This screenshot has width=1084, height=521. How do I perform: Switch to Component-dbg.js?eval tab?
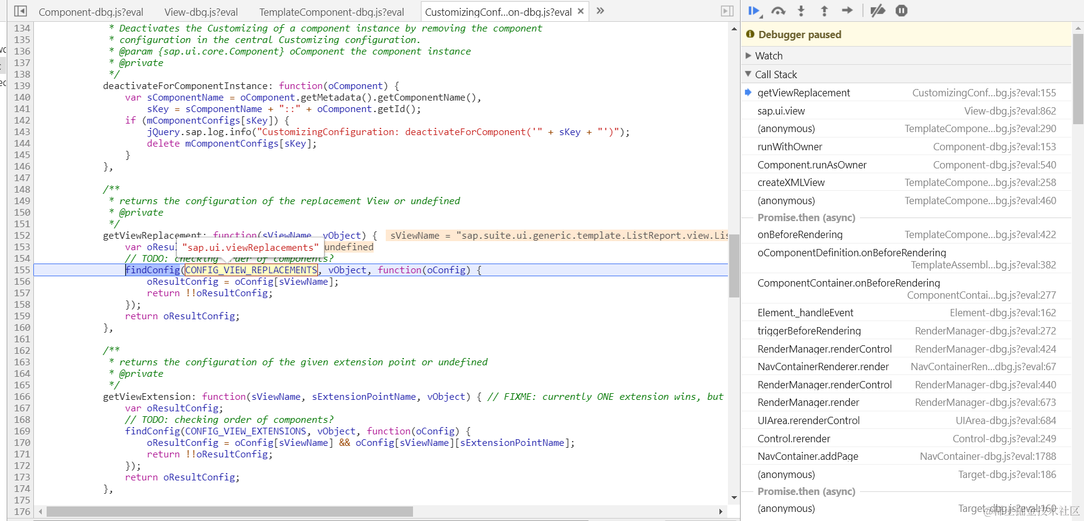(x=91, y=12)
